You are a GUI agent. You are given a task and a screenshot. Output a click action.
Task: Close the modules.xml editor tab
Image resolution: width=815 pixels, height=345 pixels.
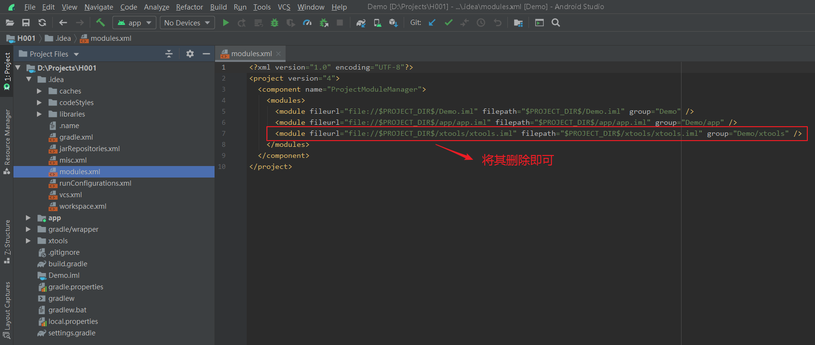[x=278, y=54]
